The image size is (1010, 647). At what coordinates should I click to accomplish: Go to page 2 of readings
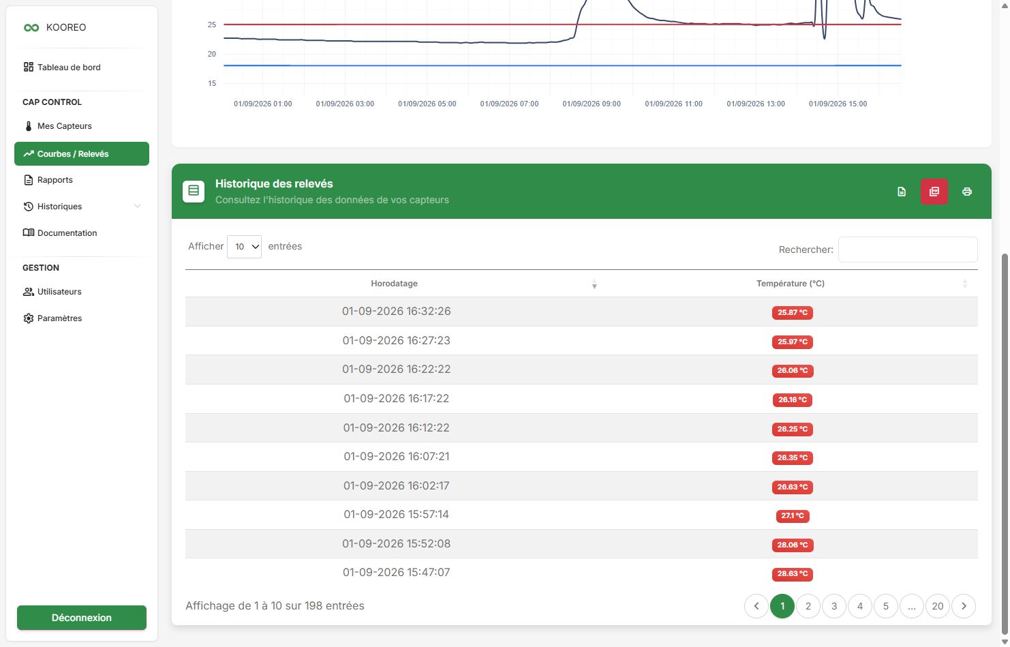pyautogui.click(x=808, y=606)
